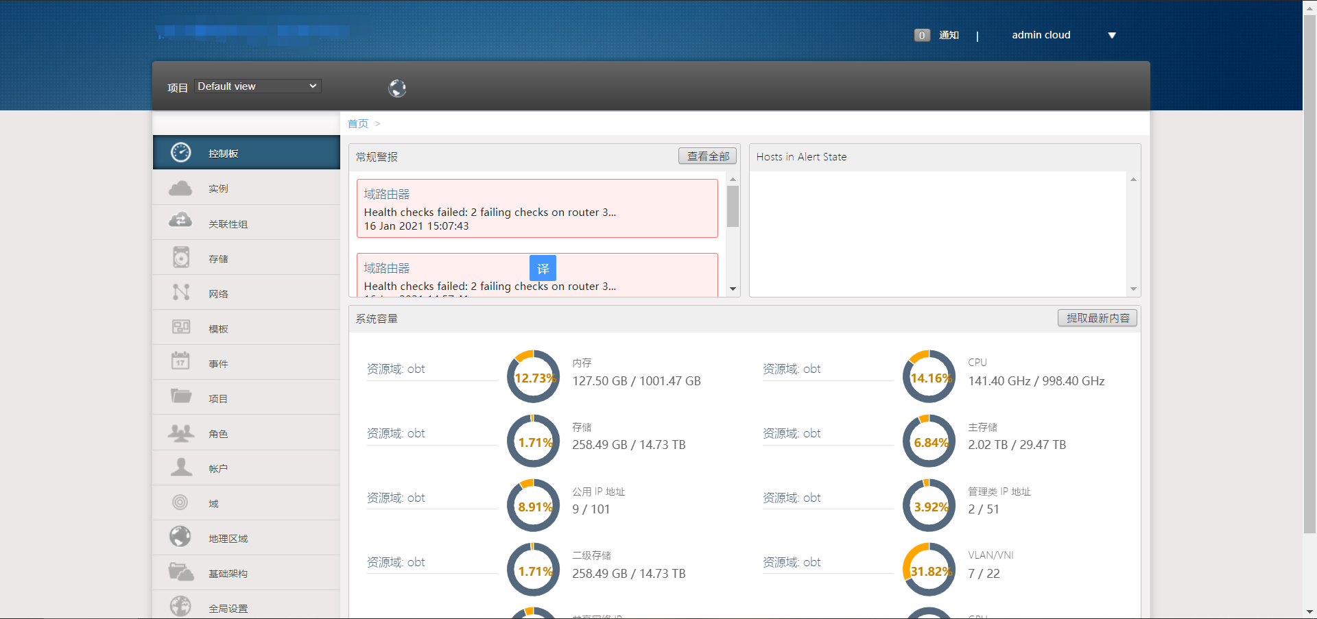Click the 实例 cloud icon
This screenshot has height=619, width=1317.
pos(180,188)
